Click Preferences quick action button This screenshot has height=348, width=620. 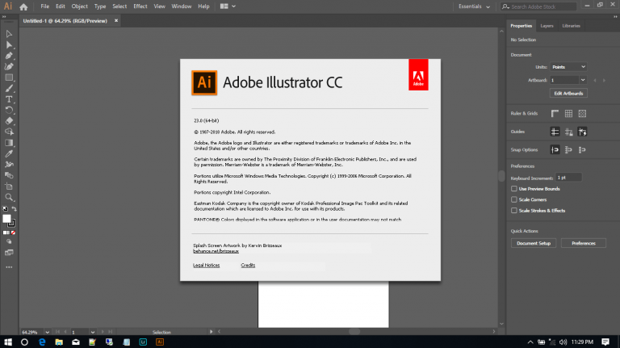[583, 243]
